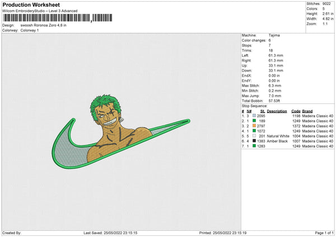
Task: Click the design name "swoosh Roronoa Zoro 4,8 in"
Action: [x=43, y=25]
